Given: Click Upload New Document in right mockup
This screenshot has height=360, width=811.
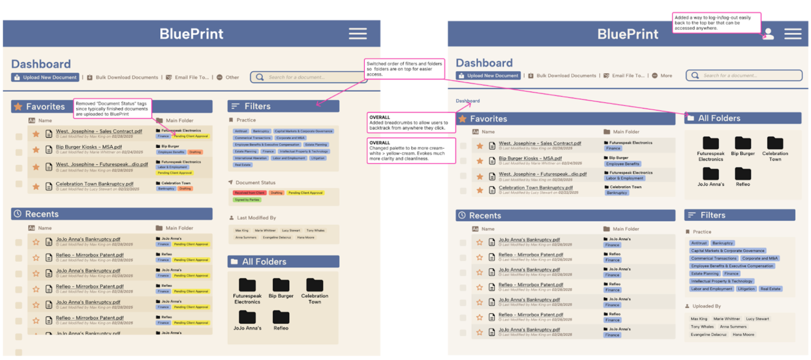Looking at the screenshot, I should pos(488,76).
